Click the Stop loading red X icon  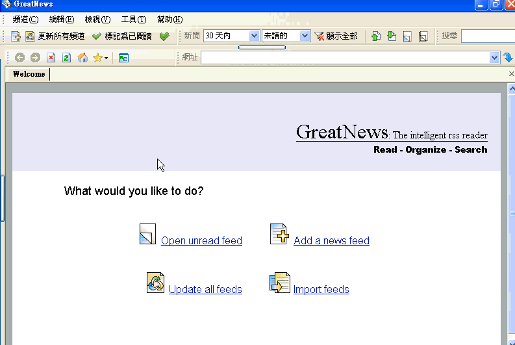click(51, 58)
